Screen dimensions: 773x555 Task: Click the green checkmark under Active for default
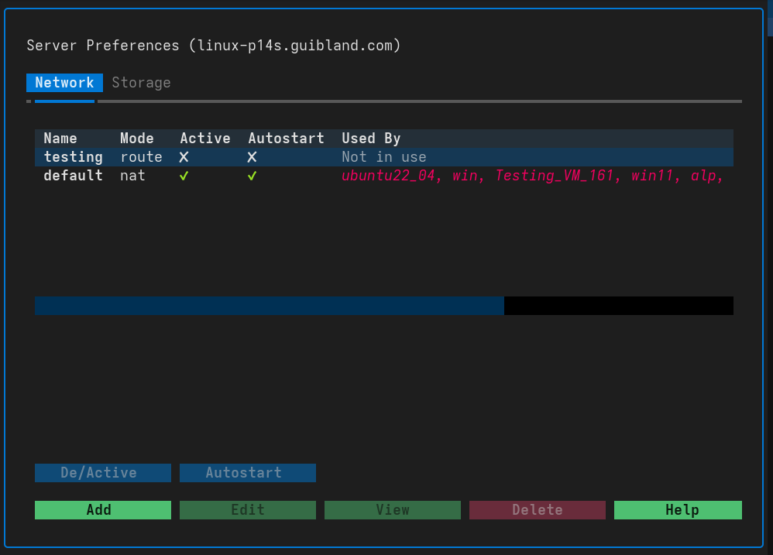point(184,176)
